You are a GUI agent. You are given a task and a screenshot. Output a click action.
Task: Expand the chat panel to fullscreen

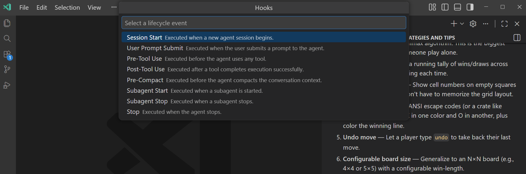point(504,24)
